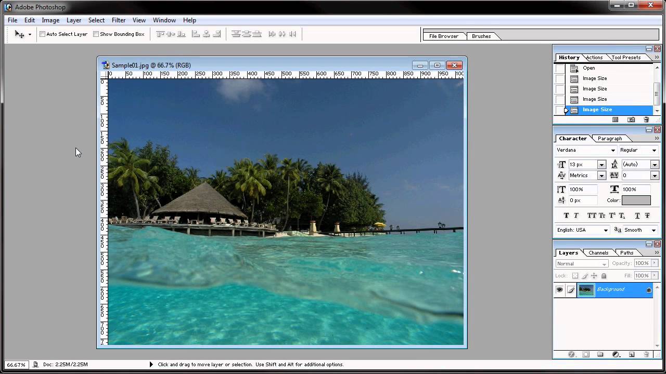The height and width of the screenshot is (374, 666).
Task: Click Distribute vertical centers icon
Action: (x=247, y=34)
